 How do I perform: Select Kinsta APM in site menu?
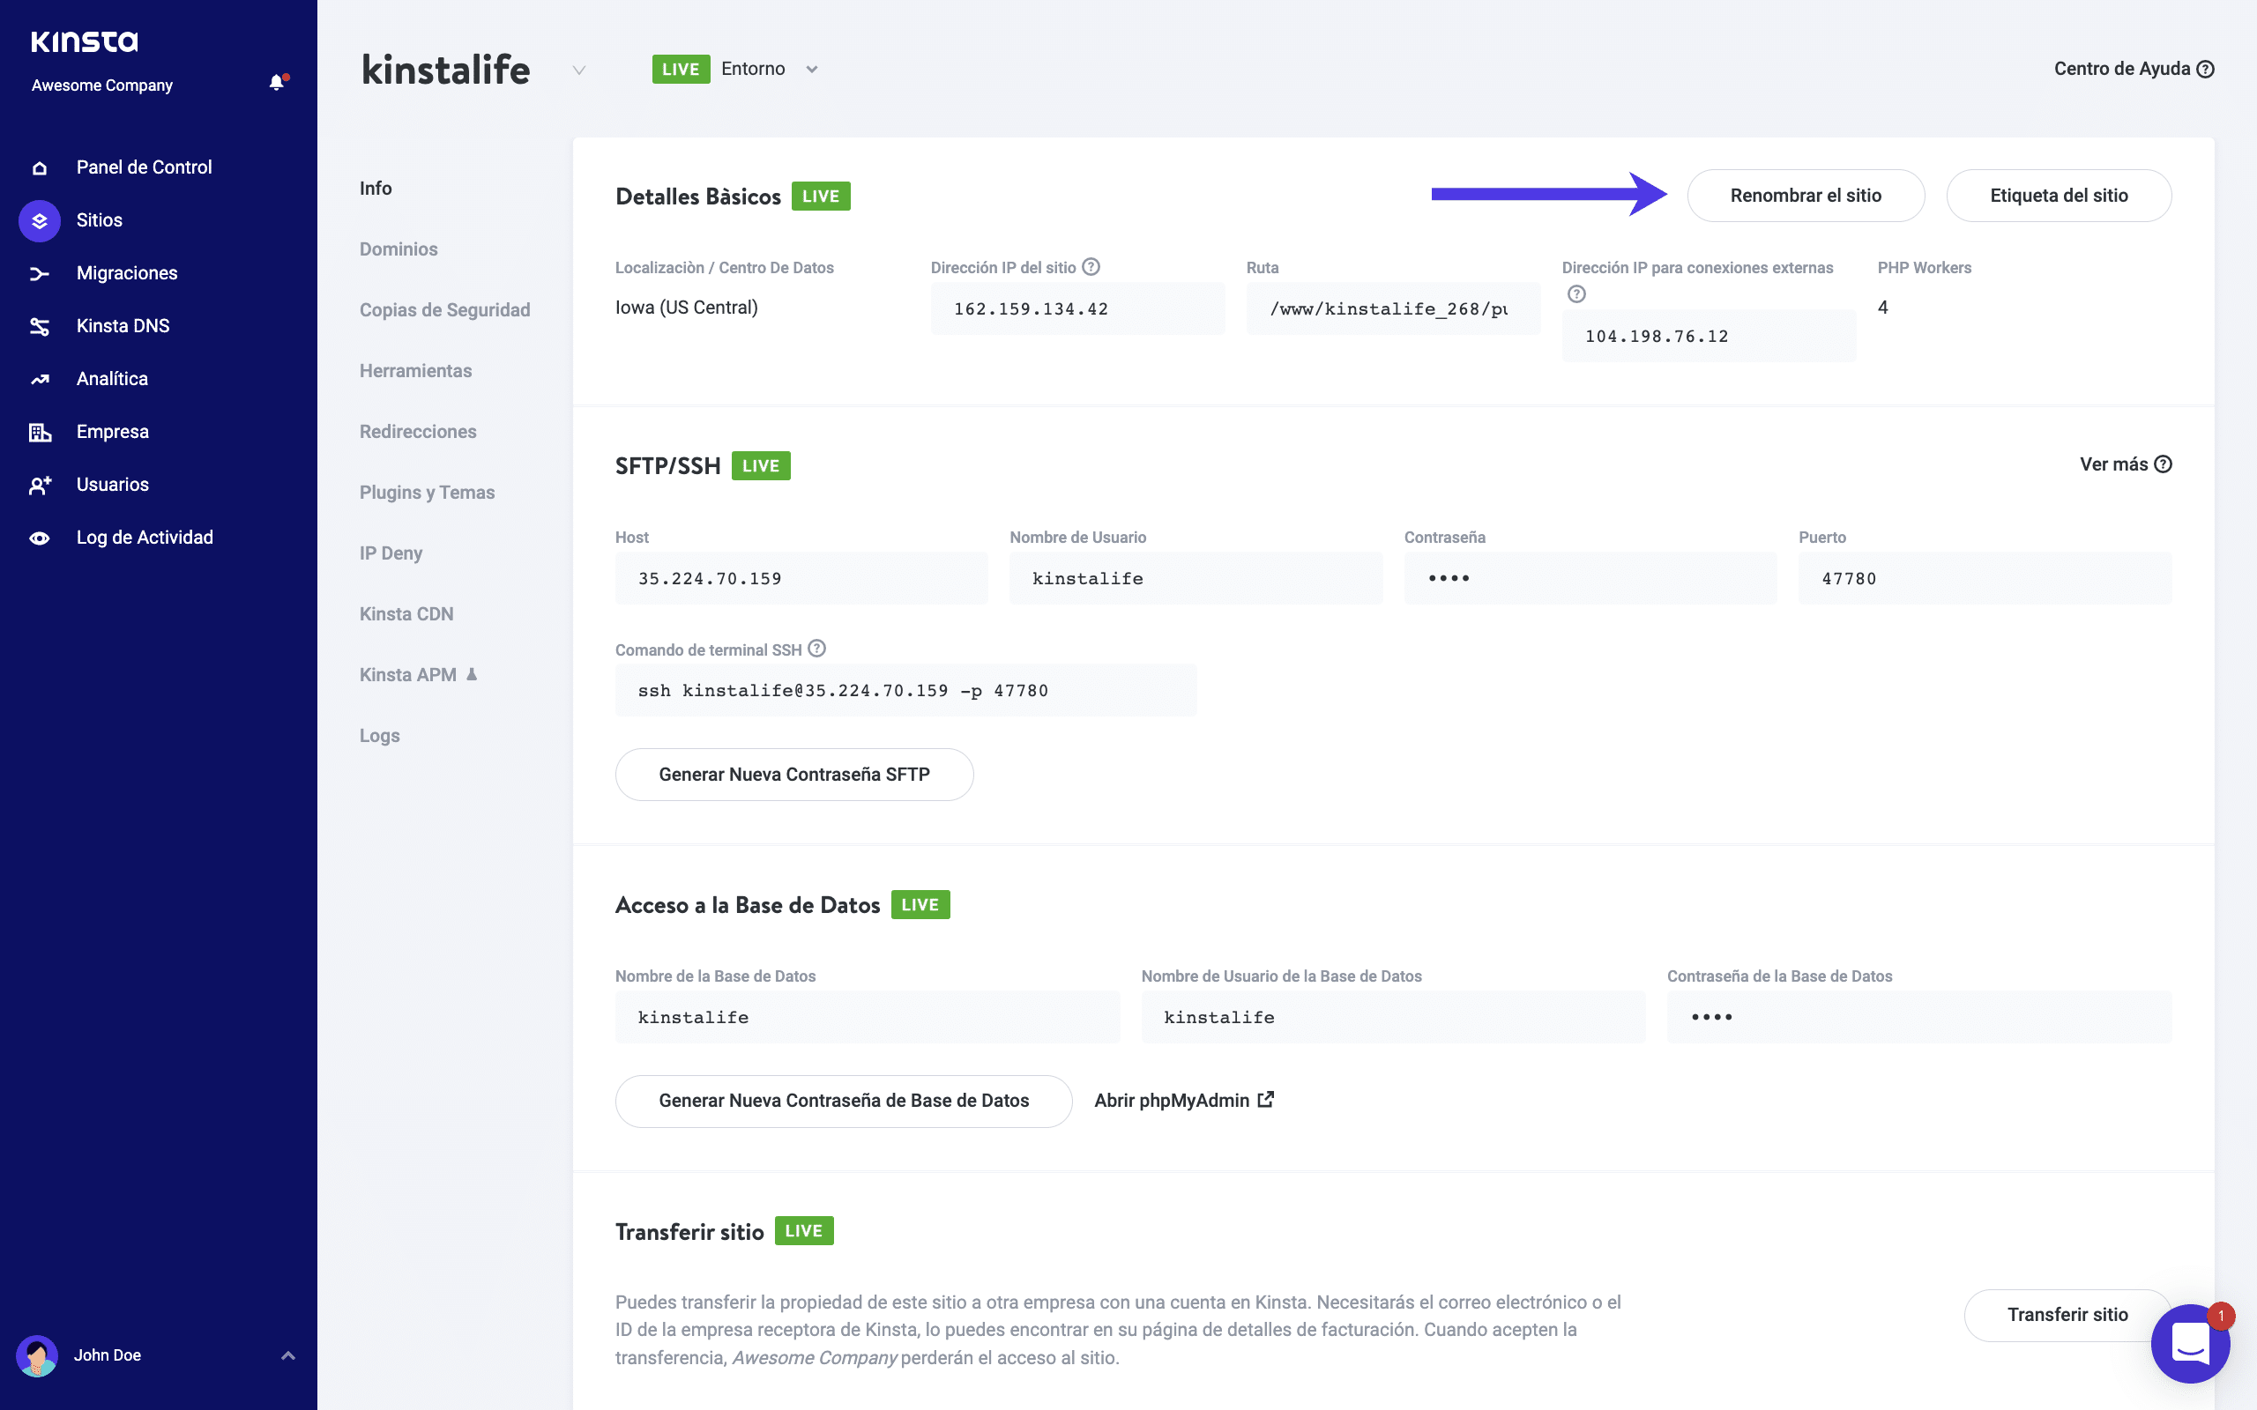(x=407, y=674)
